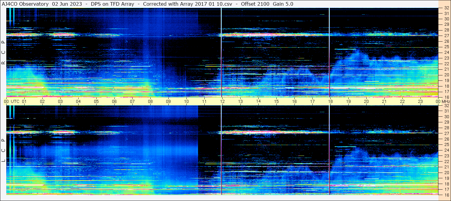The width and height of the screenshot is (451, 201).
Task: Click the RCP label beside the upper spectrogram
Action: [3, 52]
